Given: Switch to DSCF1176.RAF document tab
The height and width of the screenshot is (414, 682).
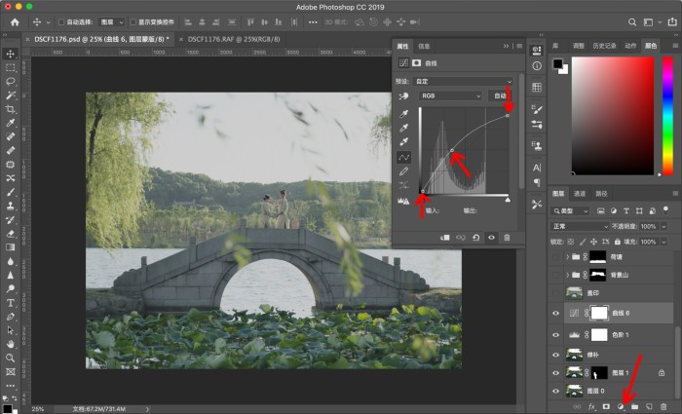Looking at the screenshot, I should (x=234, y=39).
